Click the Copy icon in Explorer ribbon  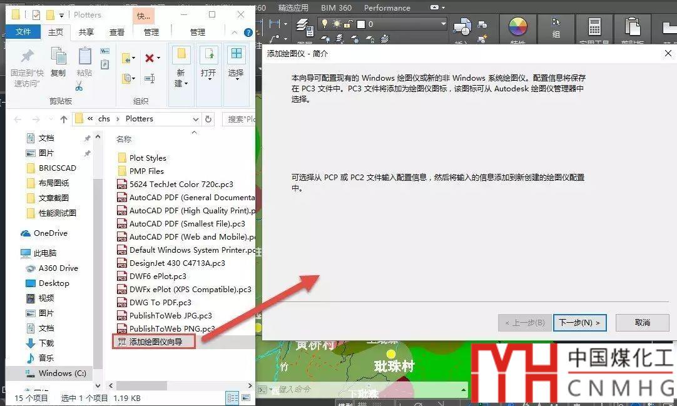58,56
